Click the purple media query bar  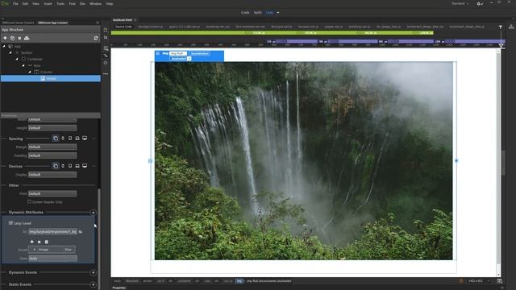(x=385, y=41)
